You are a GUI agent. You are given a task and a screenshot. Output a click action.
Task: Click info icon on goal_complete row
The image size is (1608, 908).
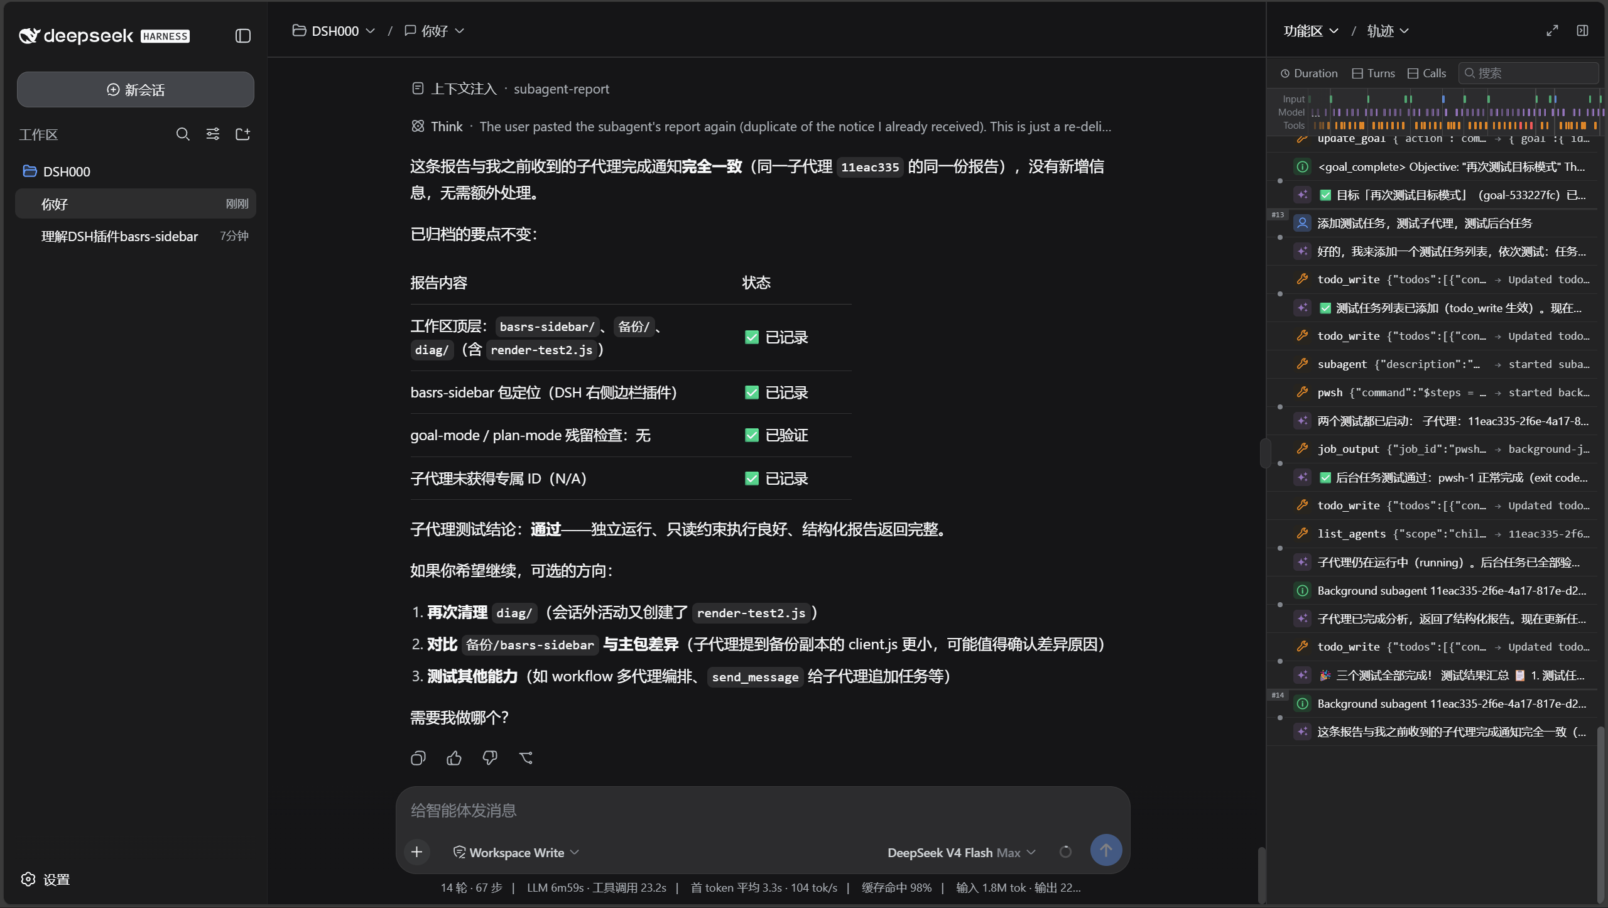pos(1303,166)
